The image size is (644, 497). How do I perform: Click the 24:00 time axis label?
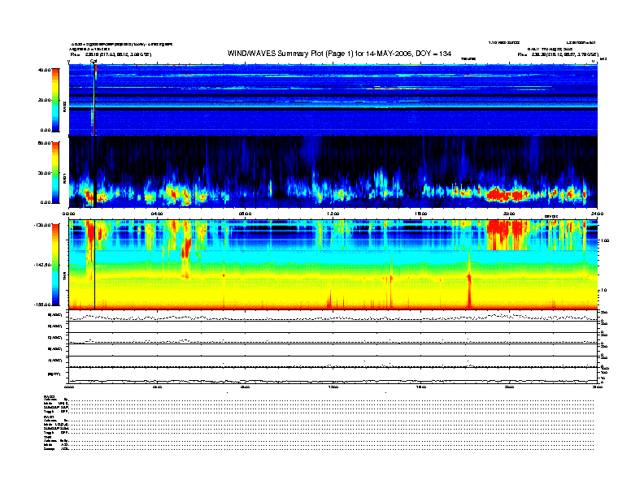[x=597, y=214]
